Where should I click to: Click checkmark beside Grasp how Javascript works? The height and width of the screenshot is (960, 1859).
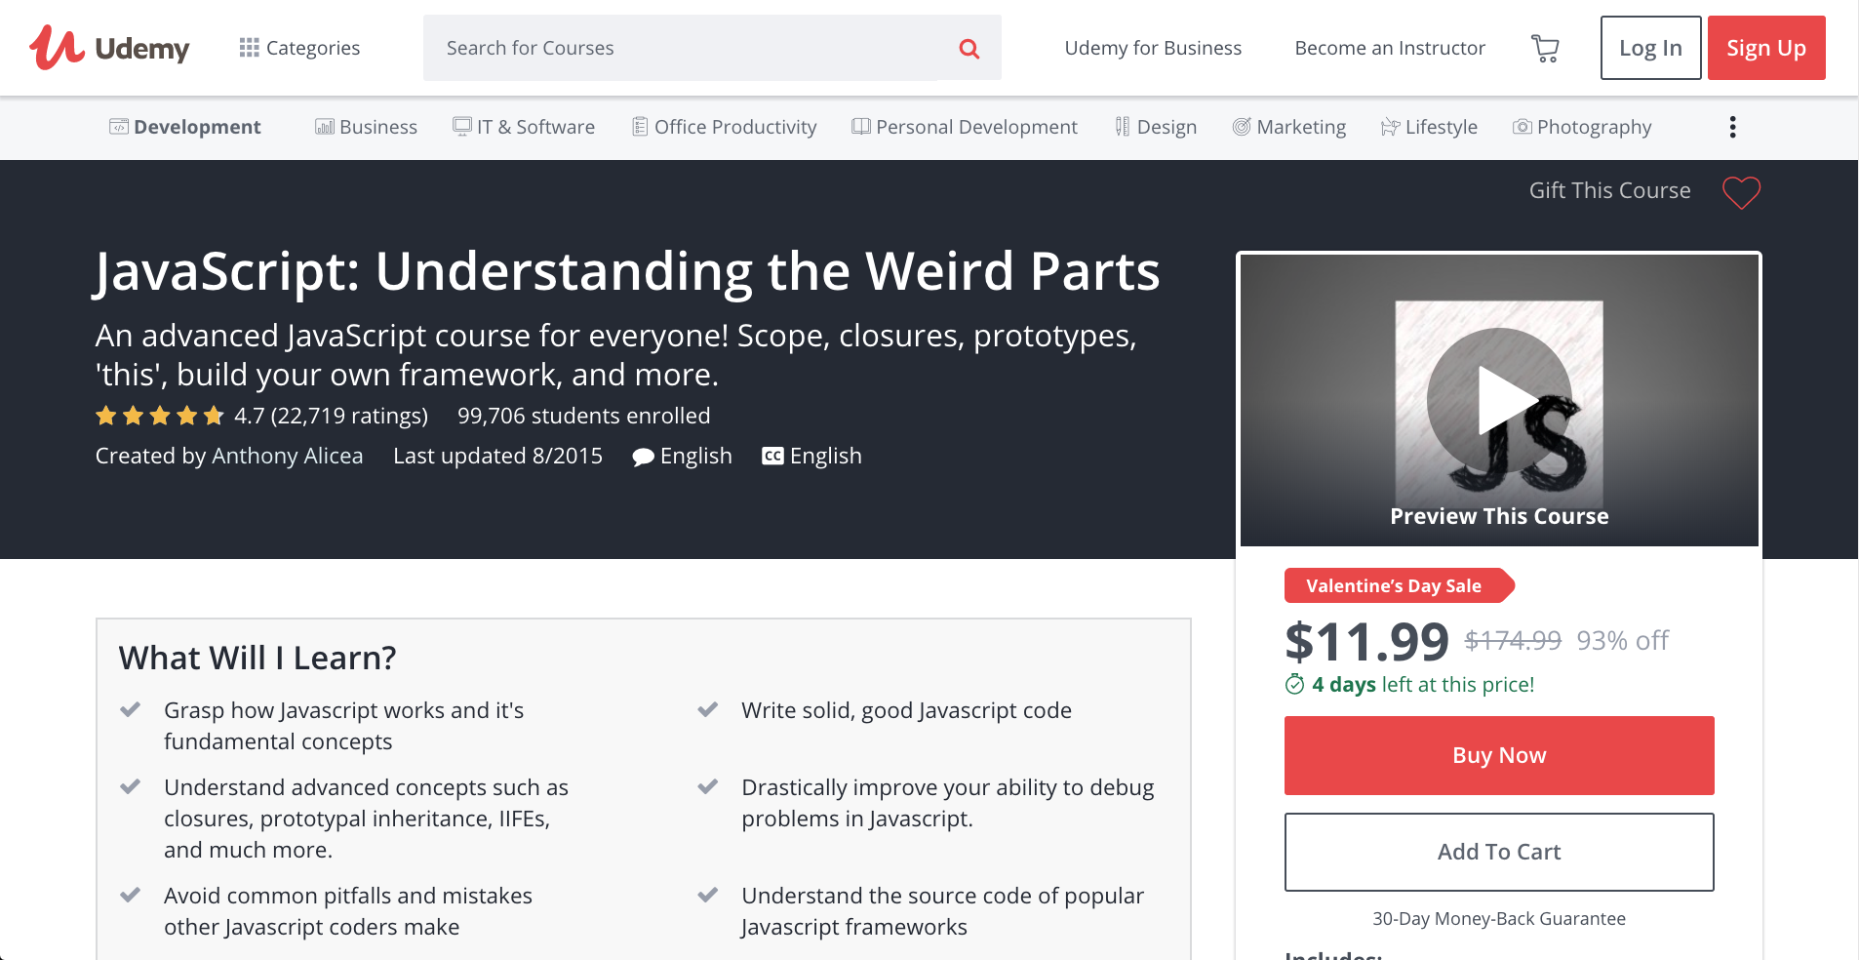tap(131, 709)
